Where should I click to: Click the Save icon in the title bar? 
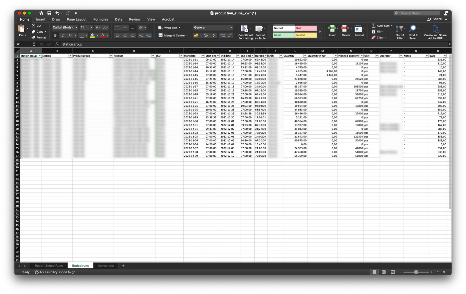point(49,13)
